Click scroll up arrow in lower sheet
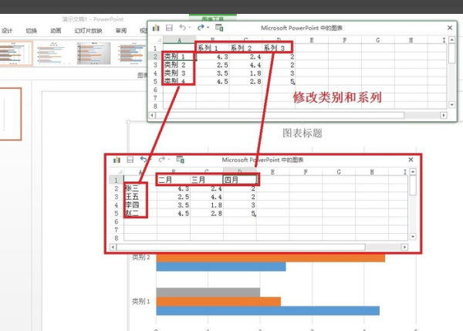The width and height of the screenshot is (463, 331). pos(413,171)
